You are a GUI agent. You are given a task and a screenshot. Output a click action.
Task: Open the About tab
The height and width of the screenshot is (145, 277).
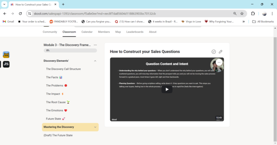[153, 32]
